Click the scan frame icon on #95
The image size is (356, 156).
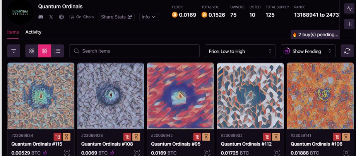(207, 153)
